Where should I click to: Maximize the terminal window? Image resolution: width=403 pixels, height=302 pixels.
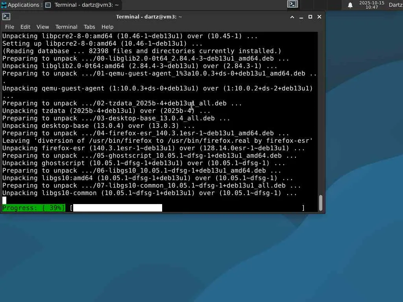(x=310, y=17)
